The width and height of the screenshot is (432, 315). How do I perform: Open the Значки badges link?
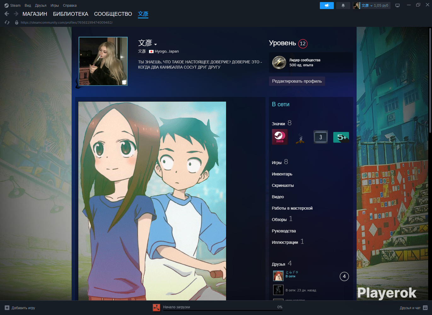tap(279, 124)
